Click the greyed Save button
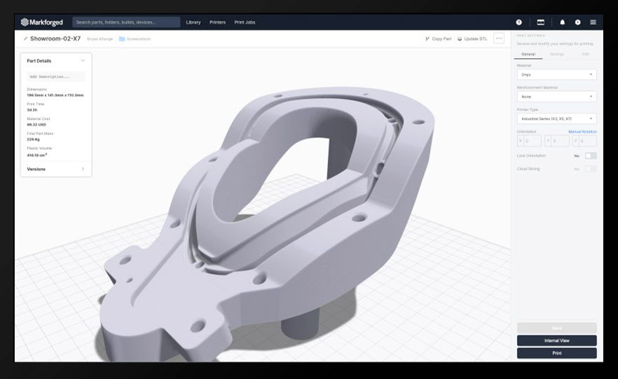Image resolution: width=618 pixels, height=379 pixels. click(x=556, y=328)
